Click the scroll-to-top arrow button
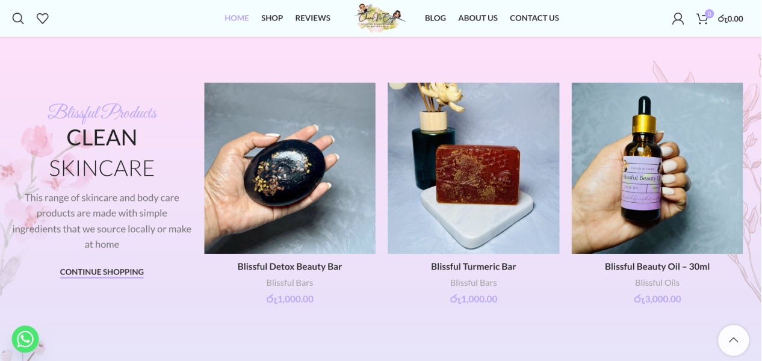The image size is (762, 361). [733, 340]
